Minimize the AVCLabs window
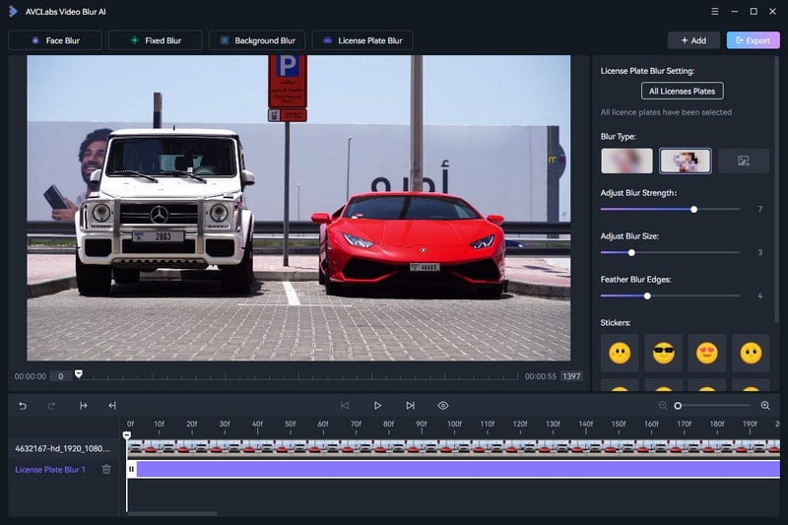Screen dimensions: 788x525 click(734, 12)
